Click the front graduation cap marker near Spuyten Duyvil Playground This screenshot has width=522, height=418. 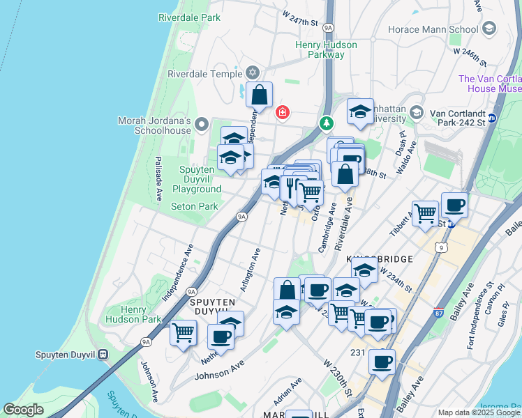click(230, 157)
